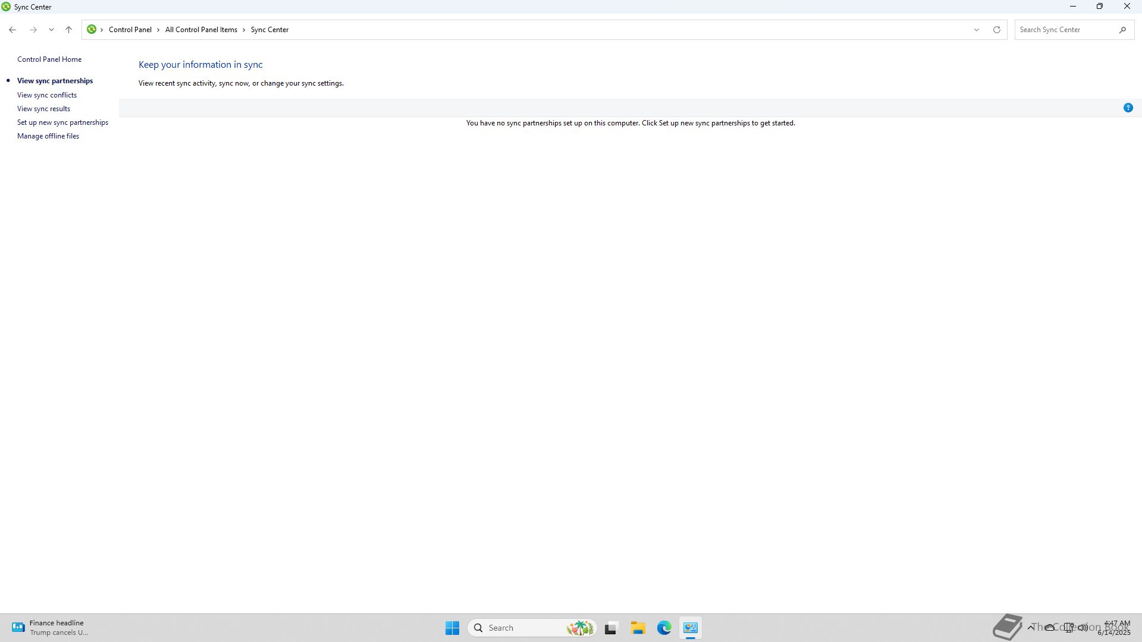This screenshot has width=1142, height=642.
Task: Go to Control Panel Home
Action: point(49,59)
